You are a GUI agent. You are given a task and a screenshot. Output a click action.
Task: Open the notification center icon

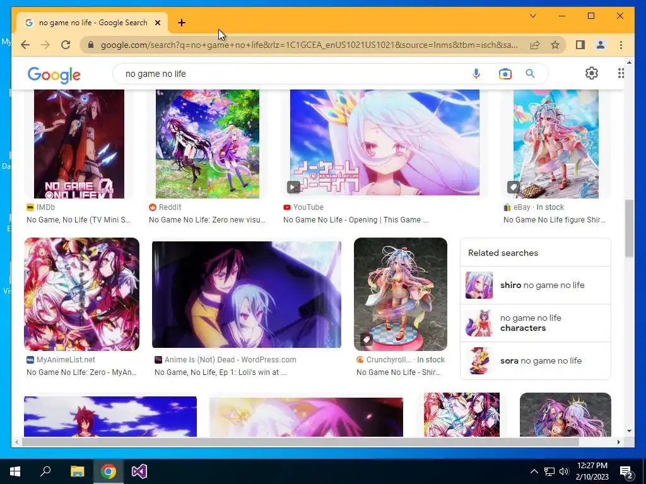(x=626, y=471)
